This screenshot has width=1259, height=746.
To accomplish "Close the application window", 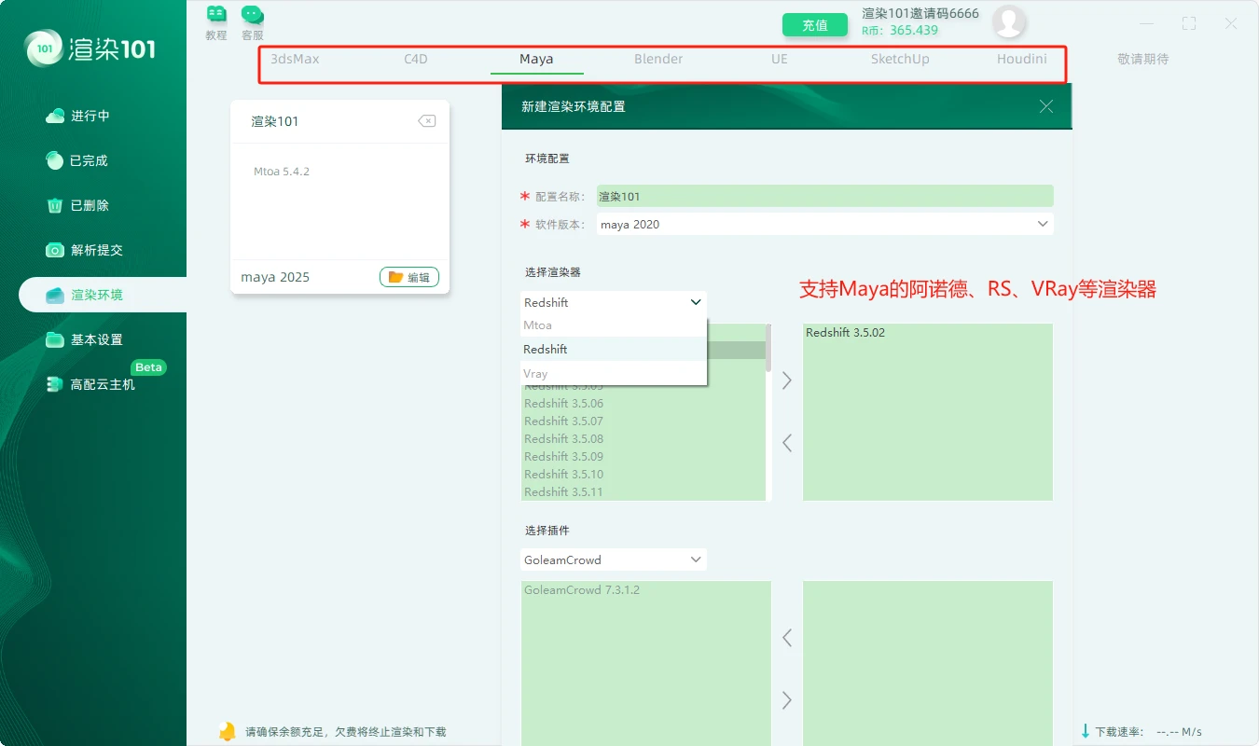I will tap(1231, 24).
